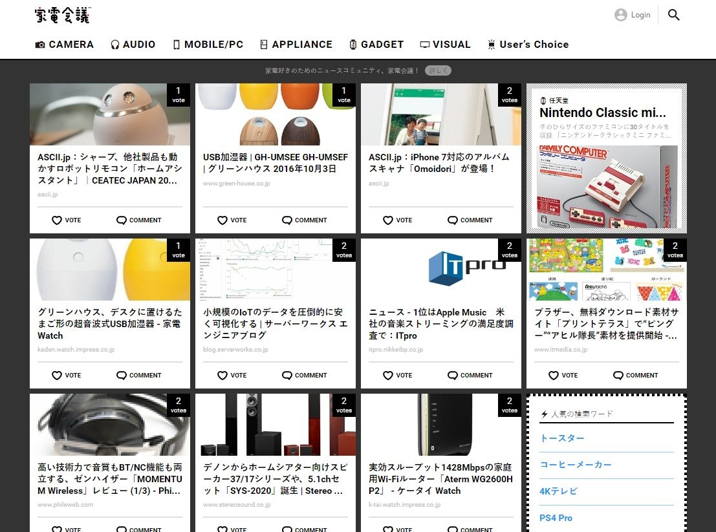This screenshot has height=532, width=716.
Task: Open USB加湿器 GH-UMSEE article title
Action: pyautogui.click(x=276, y=163)
